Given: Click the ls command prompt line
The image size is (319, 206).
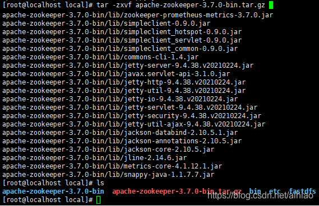Looking at the screenshot, I should 53,183.
